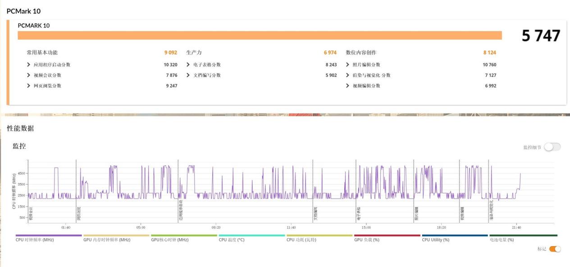Click the orange PCMark 10 score bar
This screenshot has height=267, width=570.
pos(260,36)
